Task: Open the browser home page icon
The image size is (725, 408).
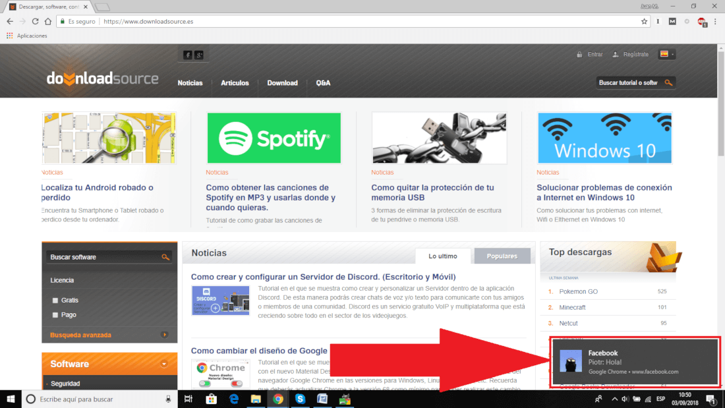Action: pos(48,21)
